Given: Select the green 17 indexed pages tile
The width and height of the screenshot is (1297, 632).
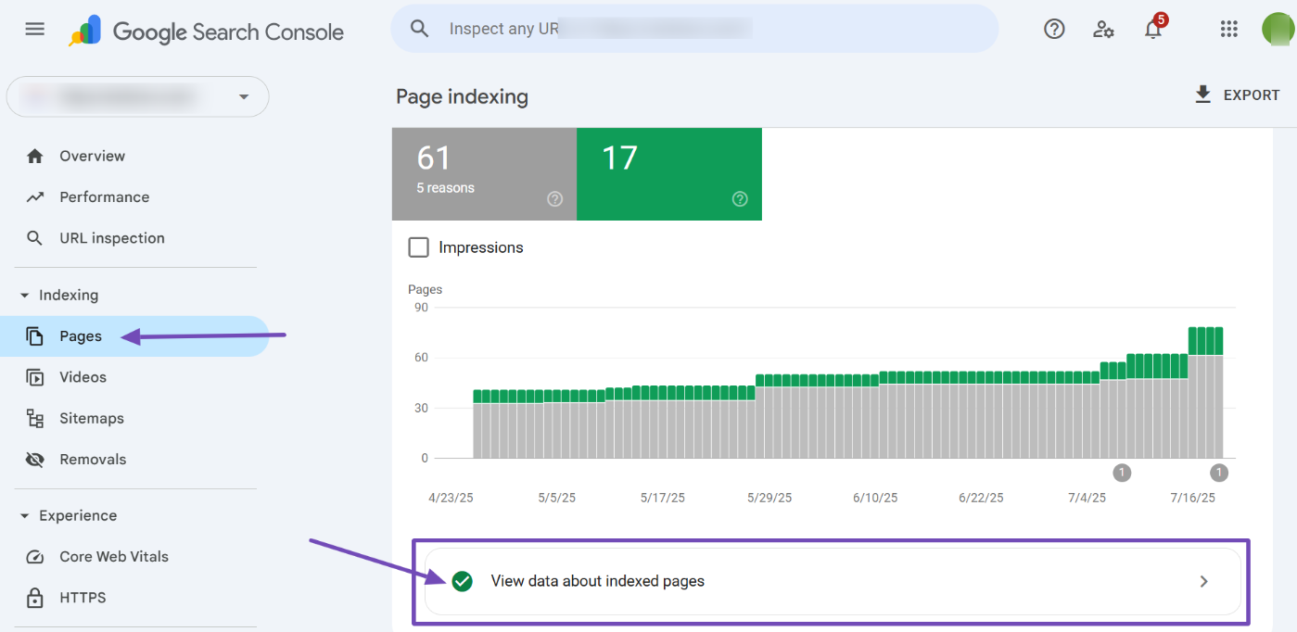Looking at the screenshot, I should pyautogui.click(x=668, y=173).
